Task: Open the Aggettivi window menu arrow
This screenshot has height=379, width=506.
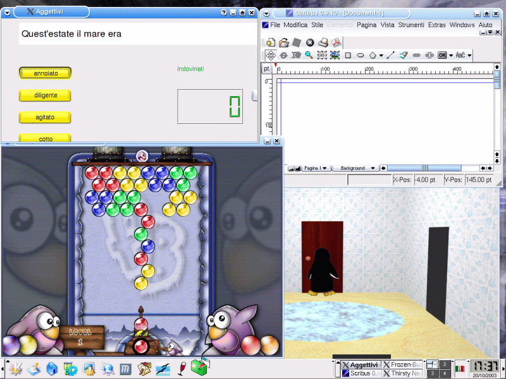Action: (x=7, y=13)
